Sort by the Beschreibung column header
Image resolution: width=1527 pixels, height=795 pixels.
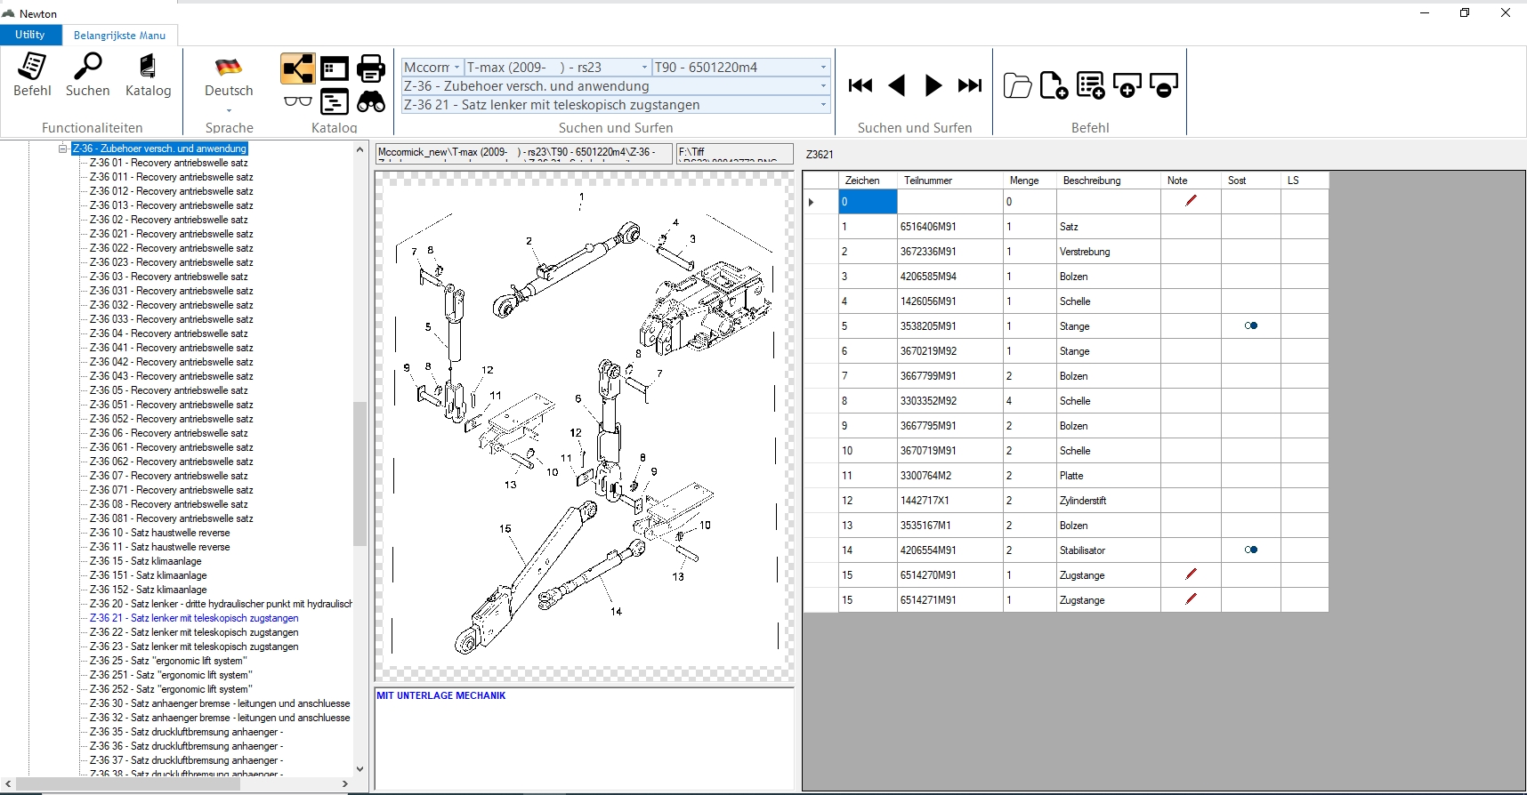click(x=1109, y=181)
